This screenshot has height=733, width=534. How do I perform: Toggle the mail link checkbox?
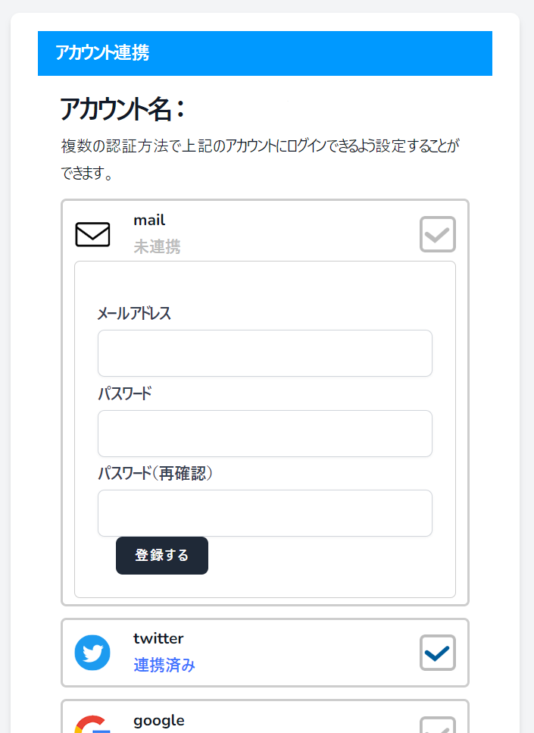coord(437,234)
